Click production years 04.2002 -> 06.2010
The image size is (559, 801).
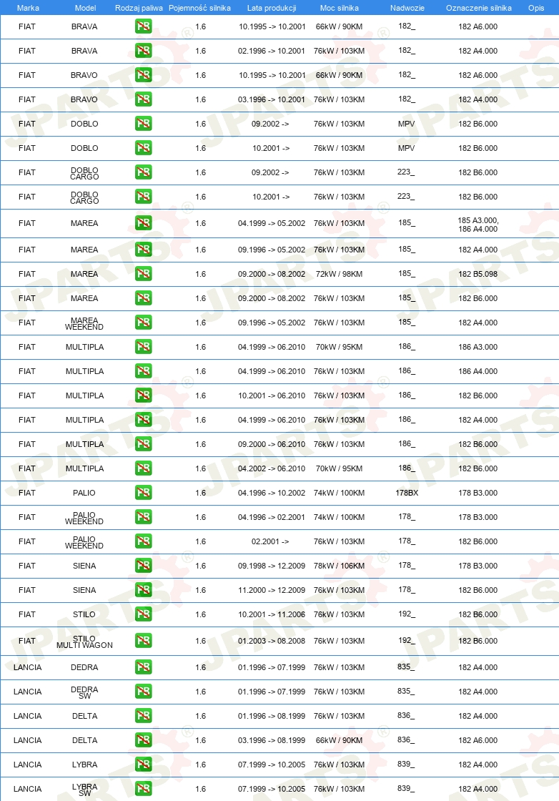coord(272,468)
